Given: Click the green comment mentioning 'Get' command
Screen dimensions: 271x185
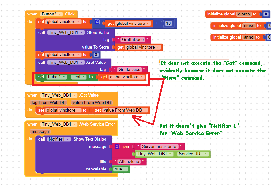Looking at the screenshot, I should click(213, 71).
